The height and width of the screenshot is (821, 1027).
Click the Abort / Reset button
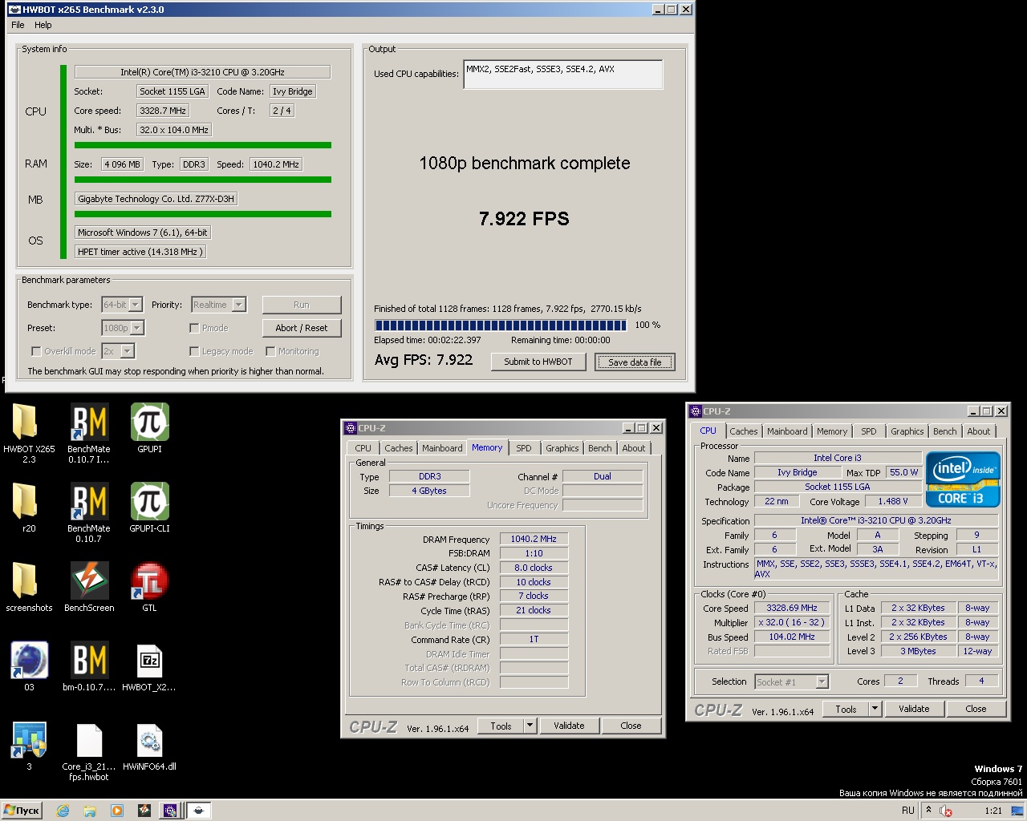(x=302, y=328)
